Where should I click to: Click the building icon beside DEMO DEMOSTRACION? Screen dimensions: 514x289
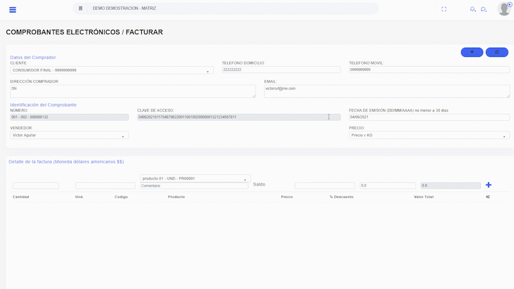(81, 9)
